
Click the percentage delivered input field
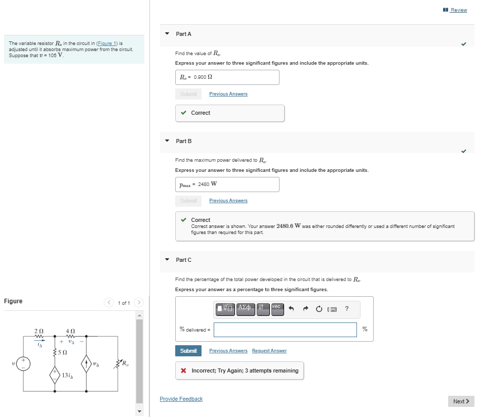tap(285, 329)
